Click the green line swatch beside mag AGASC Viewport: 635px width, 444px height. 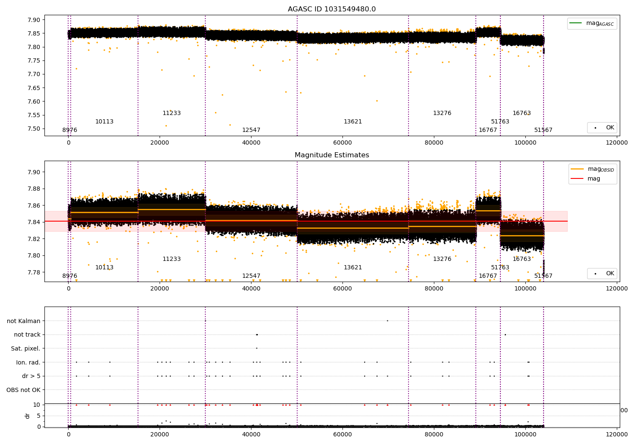(x=576, y=23)
